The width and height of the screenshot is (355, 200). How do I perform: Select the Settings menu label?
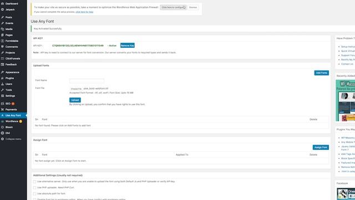pyautogui.click(x=10, y=96)
